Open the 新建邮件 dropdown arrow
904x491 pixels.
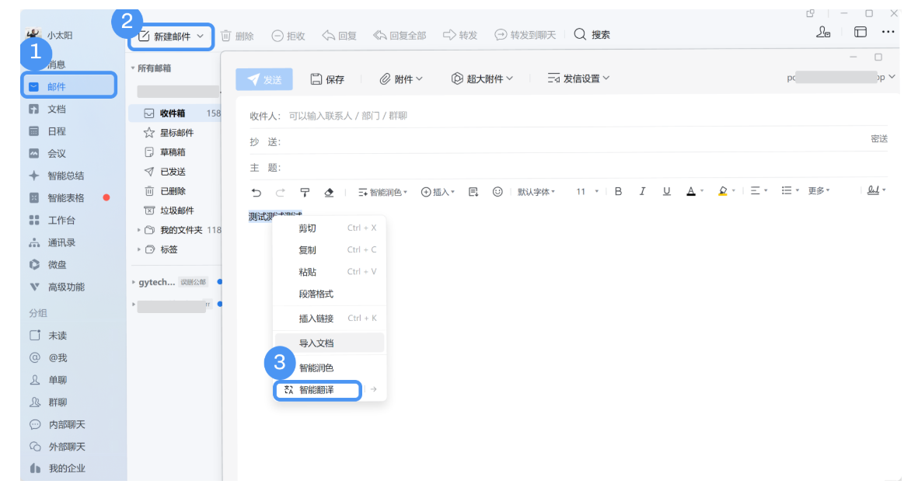201,36
